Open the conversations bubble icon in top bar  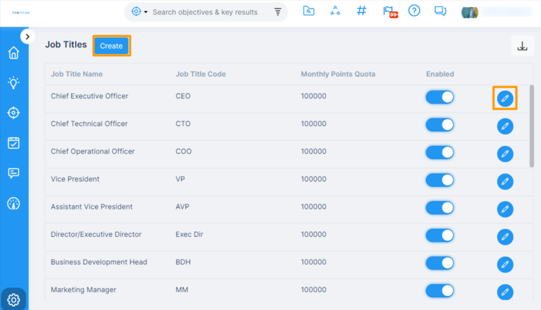click(440, 11)
